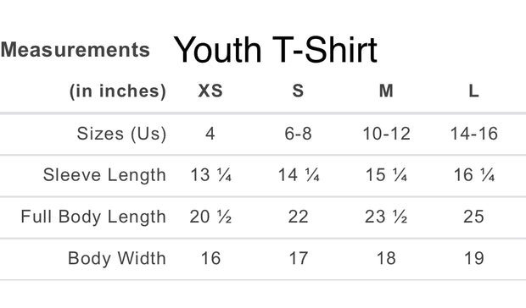This screenshot has height=308, width=526.
Task: Select the Body Width row label
Action: (117, 258)
